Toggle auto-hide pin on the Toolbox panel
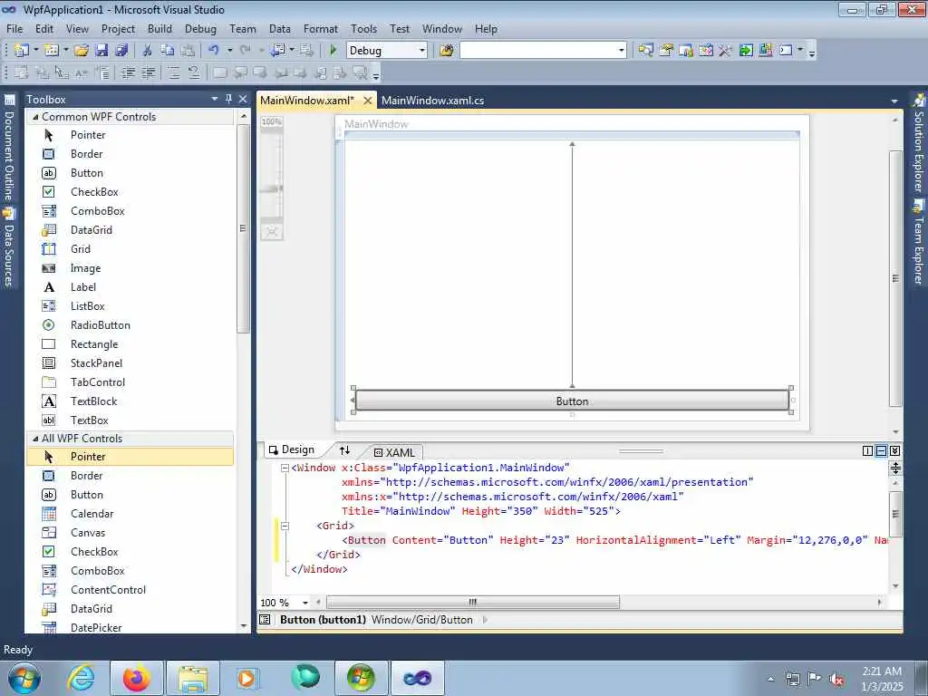The width and height of the screenshot is (928, 696). pyautogui.click(x=229, y=99)
